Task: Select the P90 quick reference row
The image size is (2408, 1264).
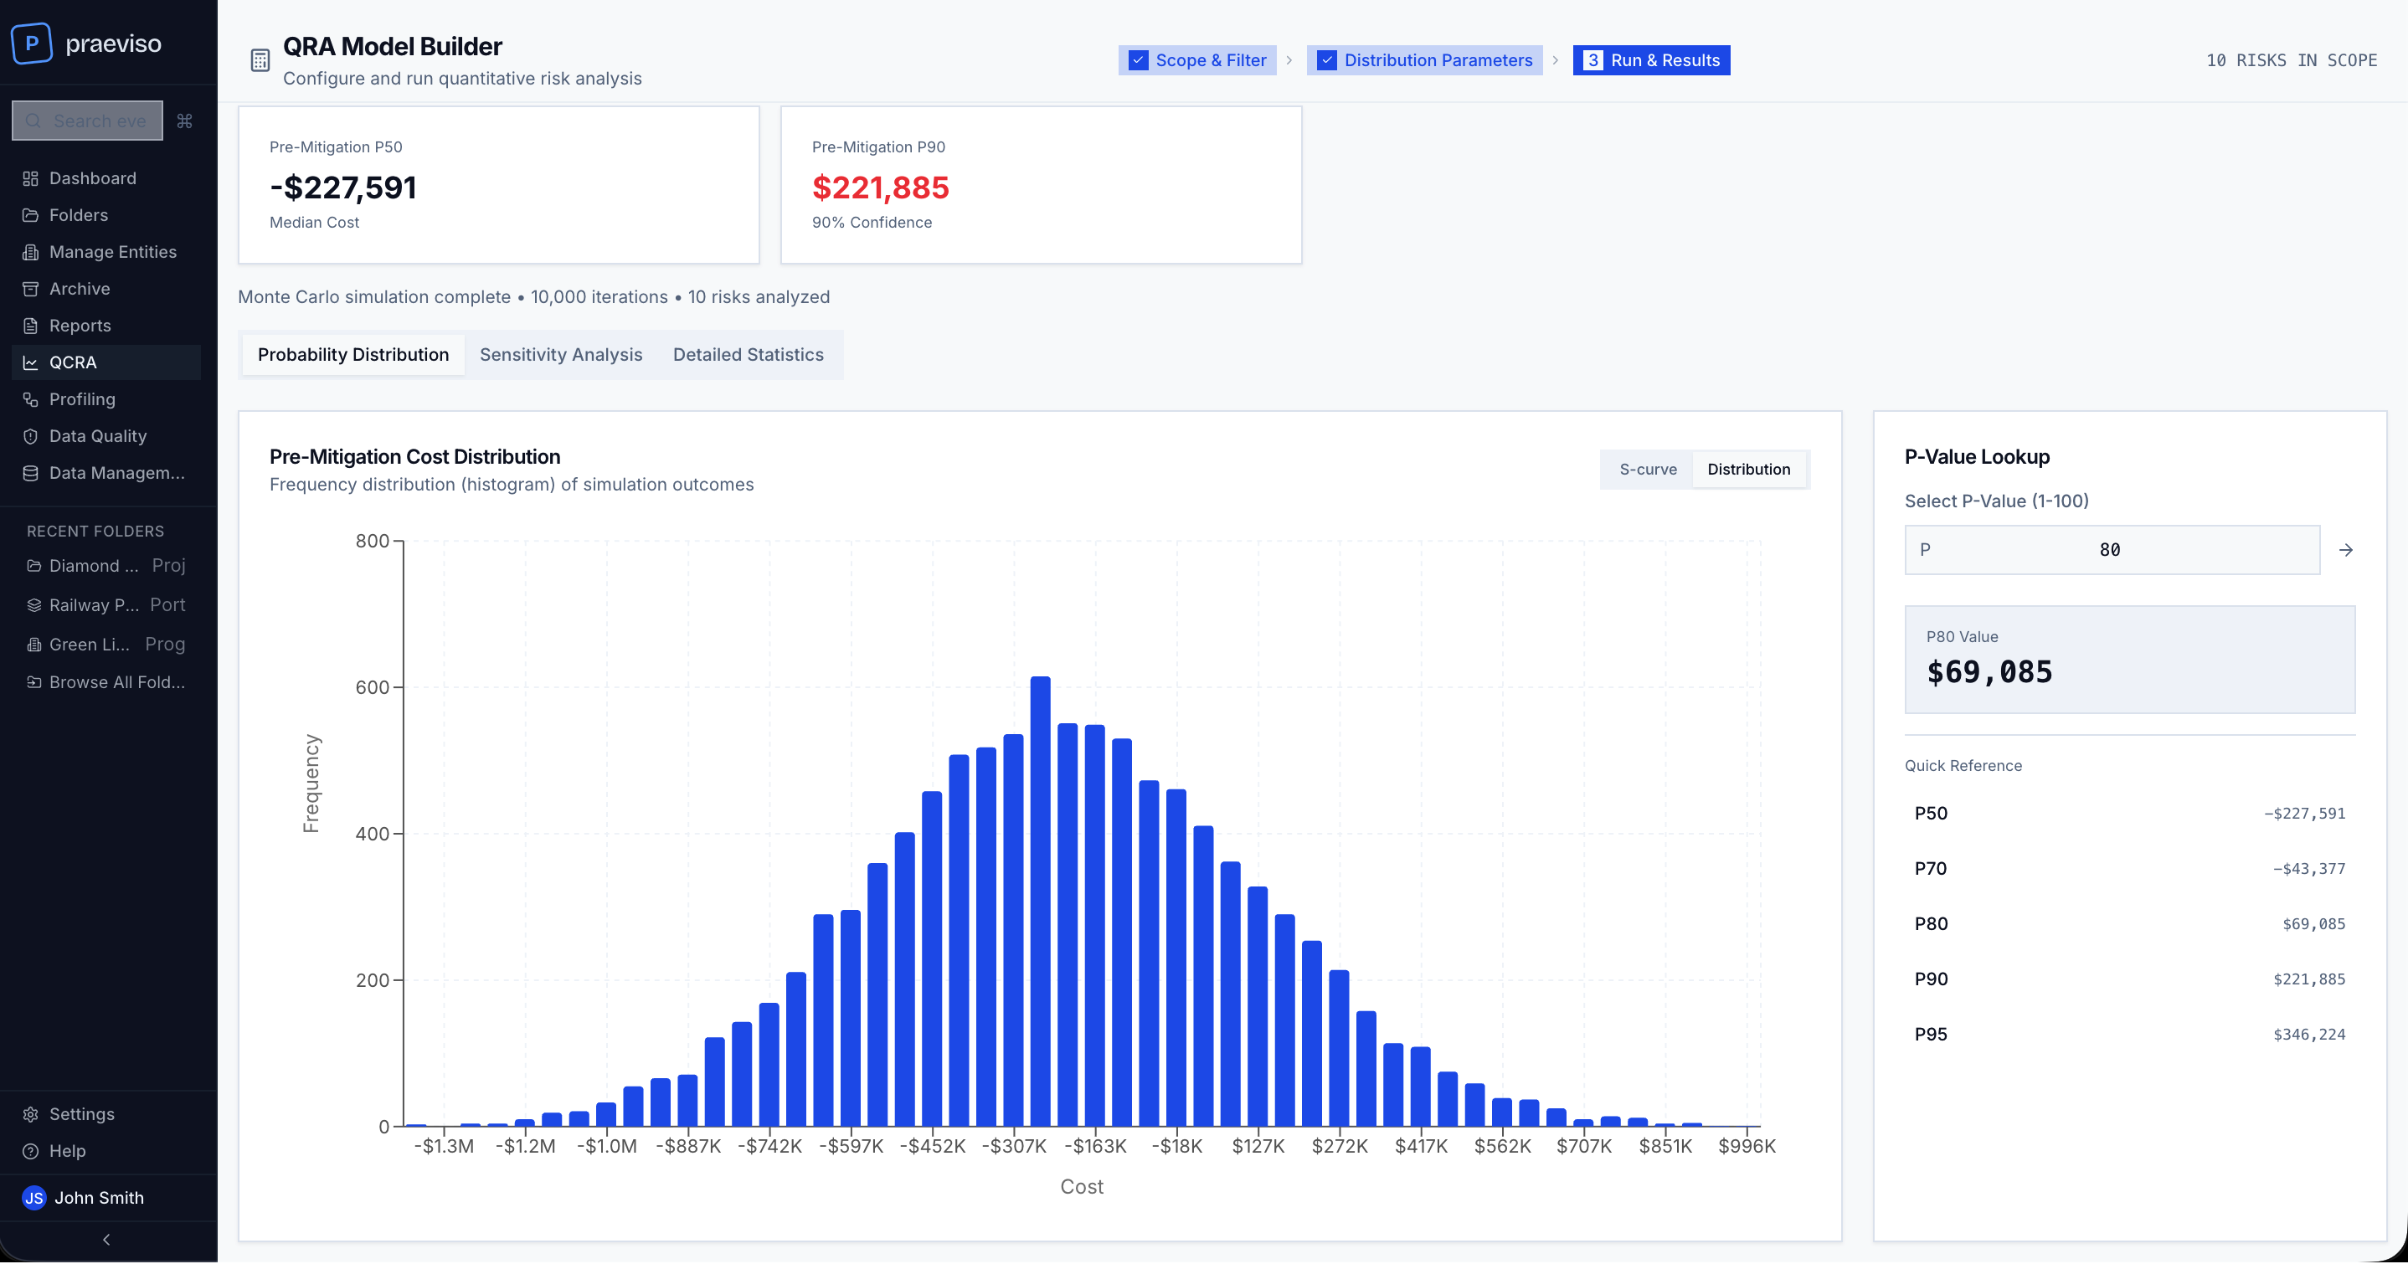Action: coord(2128,979)
